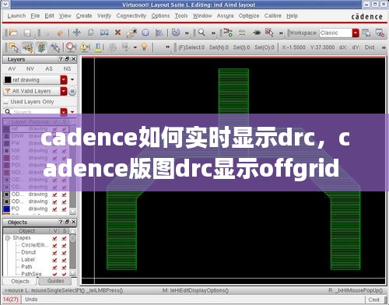Click the round blue info icon
The width and height of the screenshot is (389, 305).
[145, 33]
